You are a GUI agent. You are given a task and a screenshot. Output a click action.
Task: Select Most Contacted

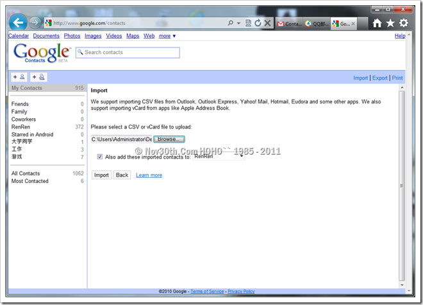pyautogui.click(x=47, y=181)
